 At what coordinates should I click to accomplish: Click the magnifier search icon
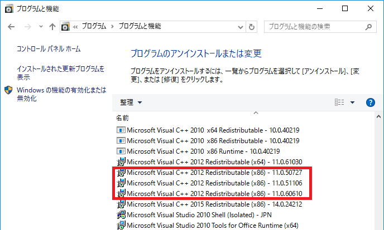pyautogui.click(x=368, y=27)
